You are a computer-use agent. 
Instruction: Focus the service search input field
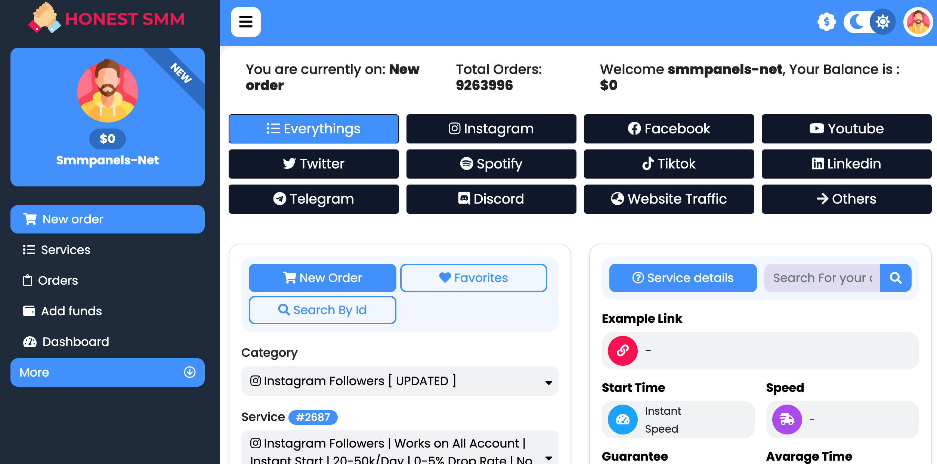click(822, 278)
